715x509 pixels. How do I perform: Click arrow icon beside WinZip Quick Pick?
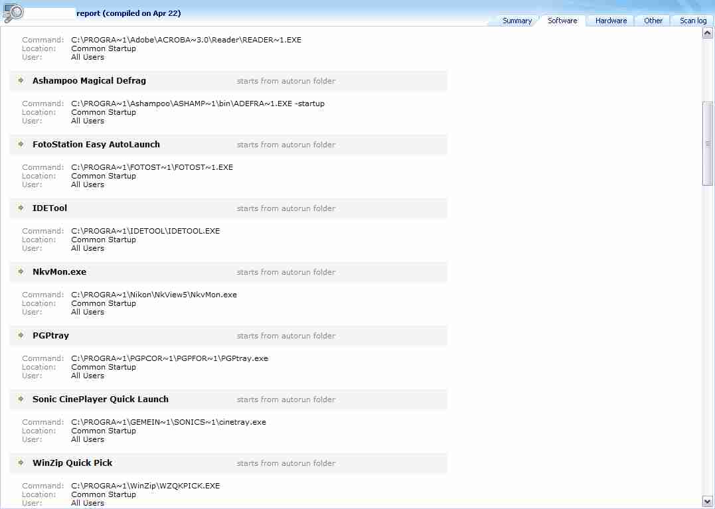pos(21,463)
